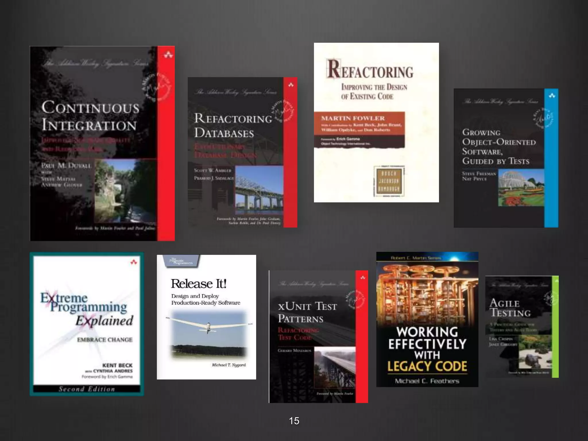Image resolution: width=588 pixels, height=441 pixels.
Task: Click Addison-Wesley logo on Continuous Integration cover
Action: 168,55
